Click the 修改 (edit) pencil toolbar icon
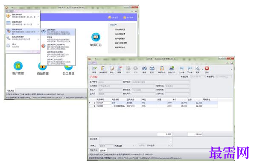The image size is (257, 166). click(x=111, y=68)
